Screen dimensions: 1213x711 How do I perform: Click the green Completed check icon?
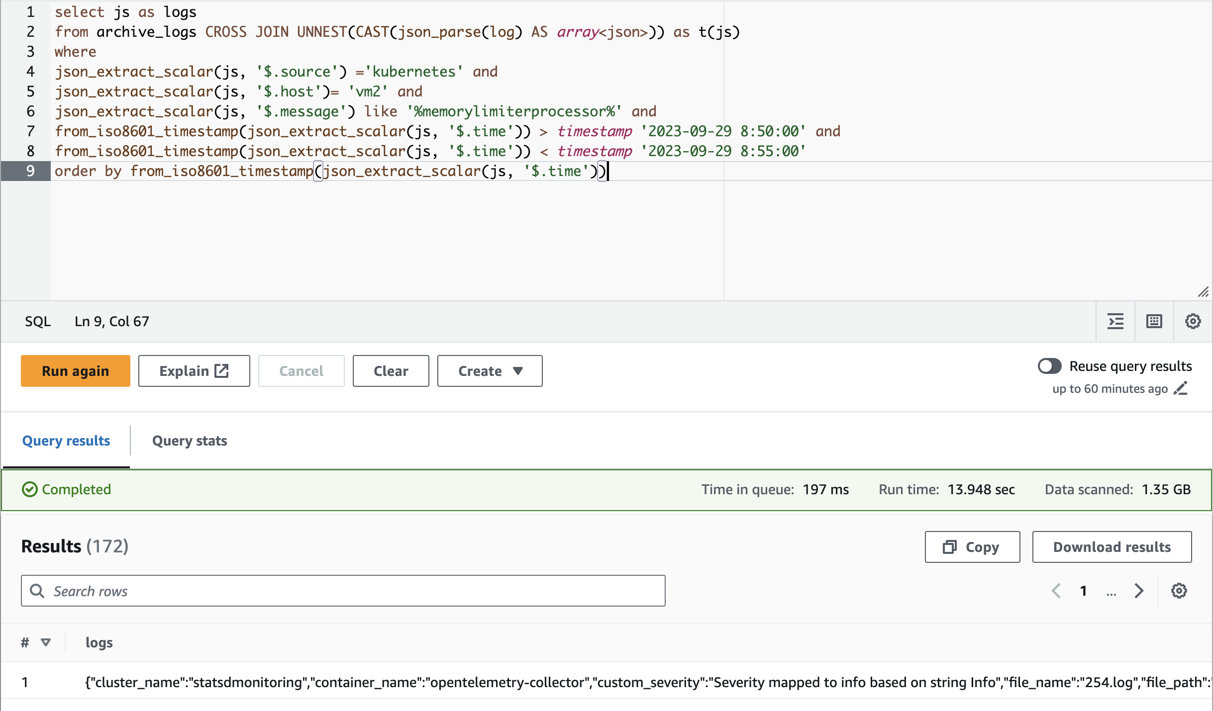[x=30, y=489]
